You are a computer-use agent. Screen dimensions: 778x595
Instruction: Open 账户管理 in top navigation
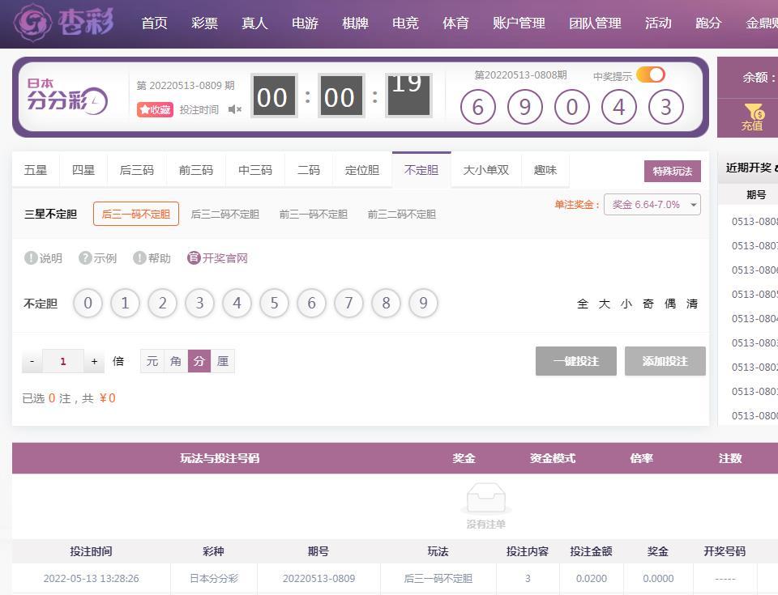point(519,23)
